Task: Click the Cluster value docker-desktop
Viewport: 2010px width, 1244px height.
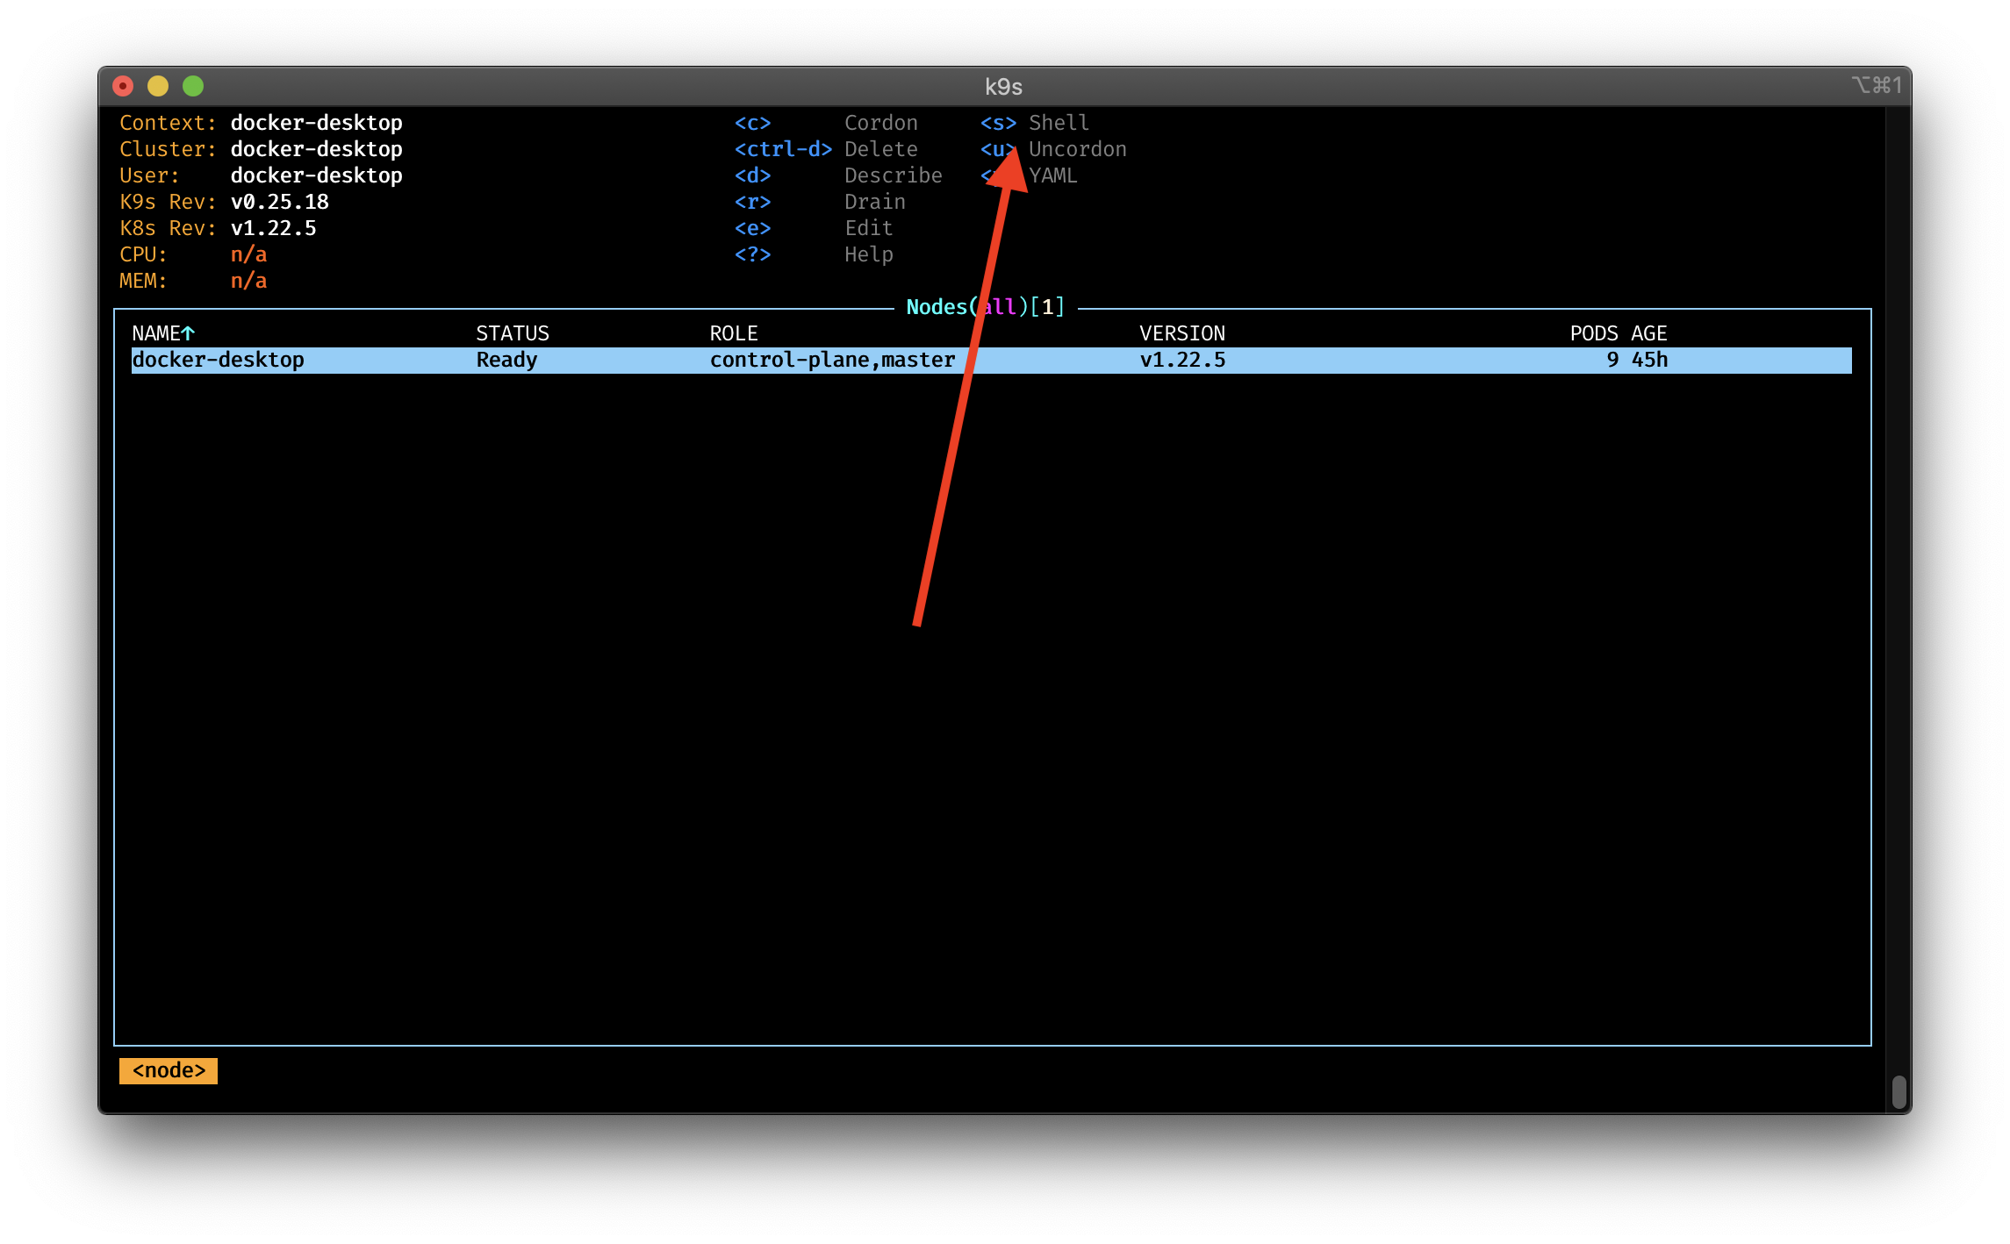Action: click(316, 149)
